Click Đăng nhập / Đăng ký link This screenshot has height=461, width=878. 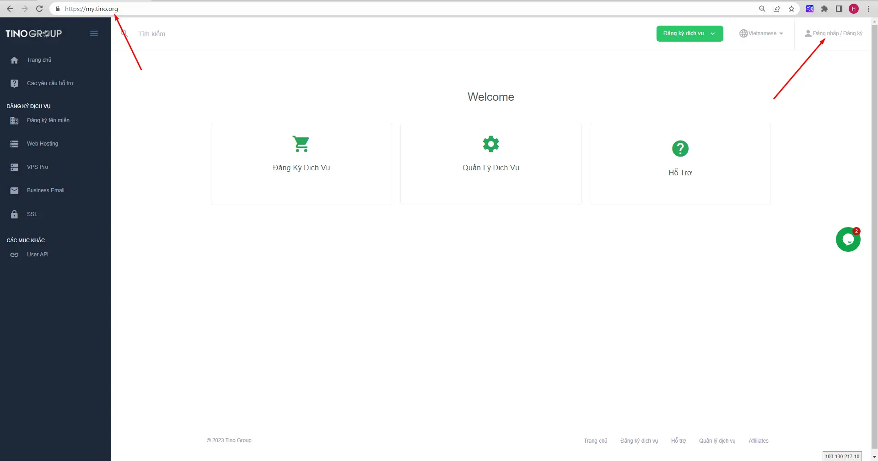[x=837, y=33]
